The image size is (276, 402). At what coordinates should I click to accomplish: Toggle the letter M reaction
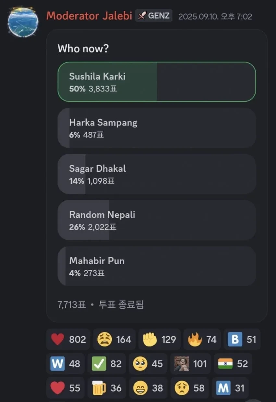230,388
